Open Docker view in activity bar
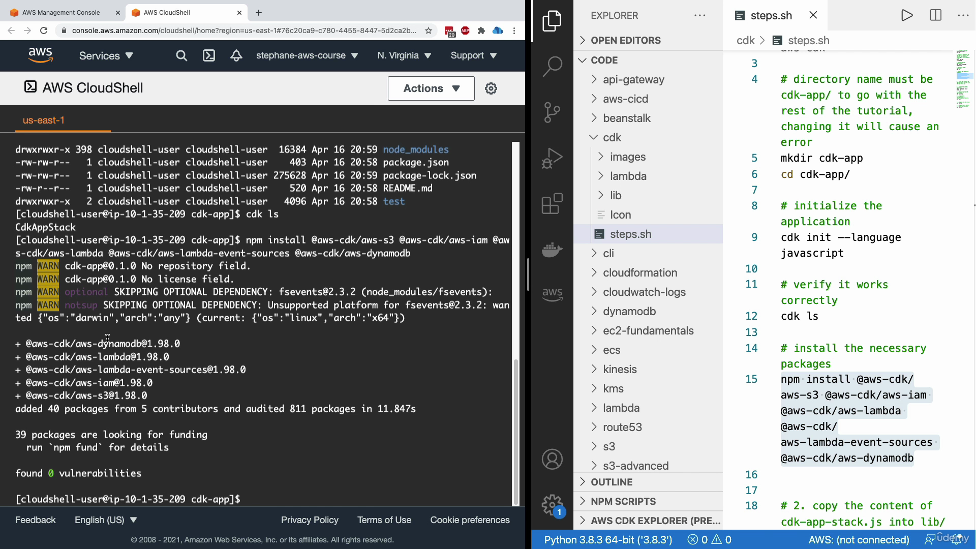 (x=552, y=250)
